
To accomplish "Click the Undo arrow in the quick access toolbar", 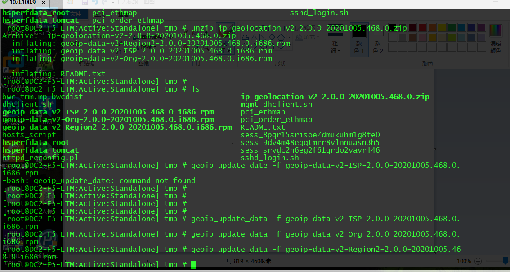I will coord(95,3).
